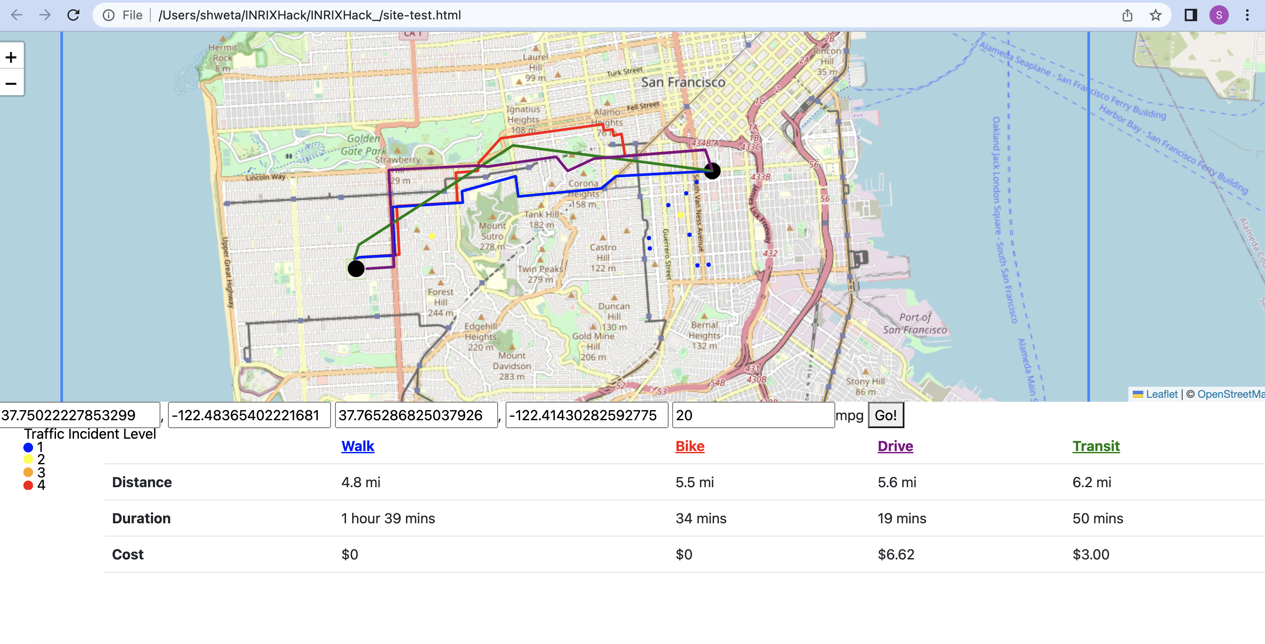
Task: Click the file info icon in the address bar
Action: pyautogui.click(x=108, y=15)
